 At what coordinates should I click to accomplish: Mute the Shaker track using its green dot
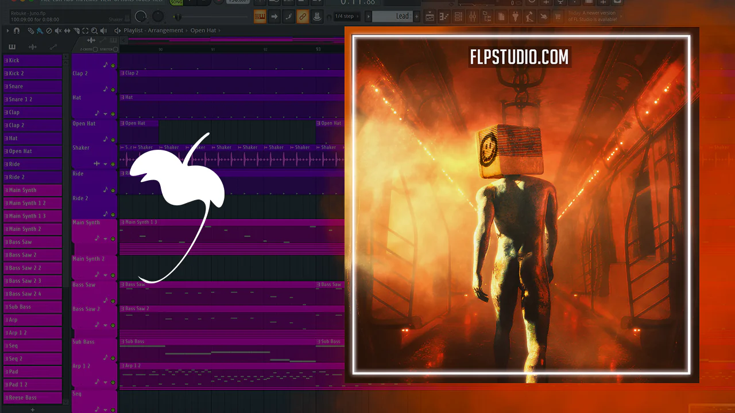113,164
